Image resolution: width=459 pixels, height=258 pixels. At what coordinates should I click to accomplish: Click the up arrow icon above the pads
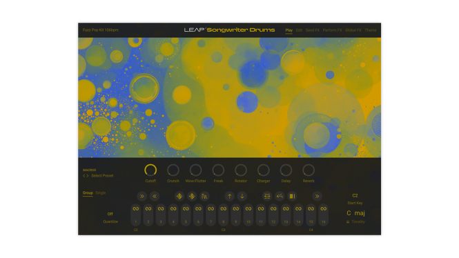coord(229,197)
